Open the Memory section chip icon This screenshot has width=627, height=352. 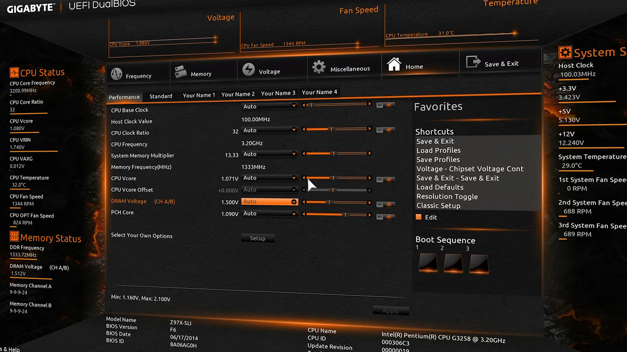pos(181,72)
